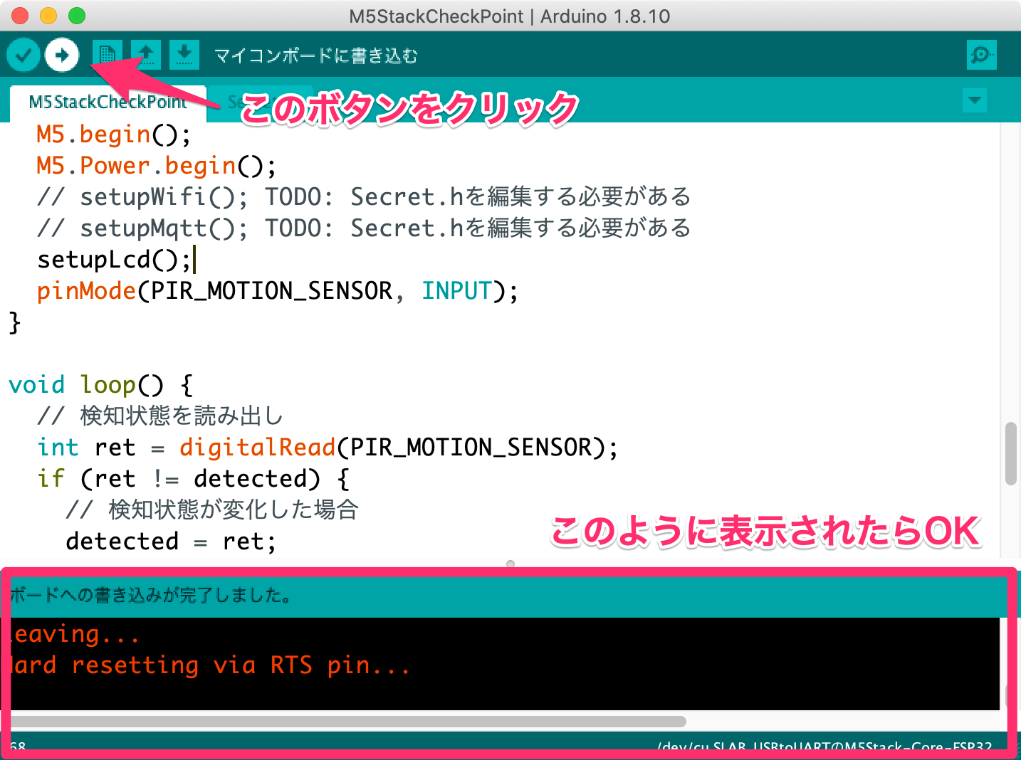Click the M5.begin(); line
Screen dimensions: 1021x760
114,134
